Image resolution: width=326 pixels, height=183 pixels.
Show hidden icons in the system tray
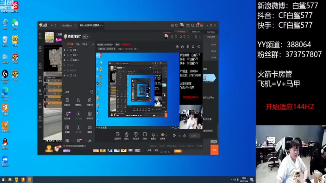tap(231, 180)
